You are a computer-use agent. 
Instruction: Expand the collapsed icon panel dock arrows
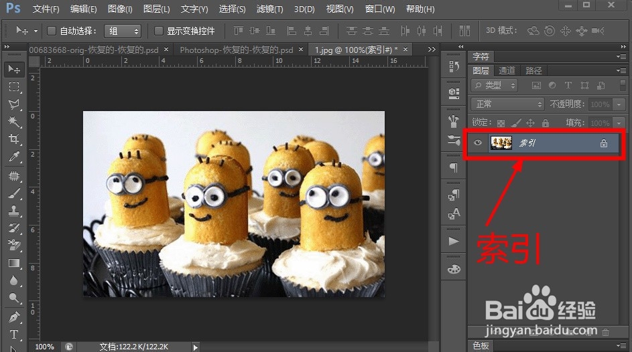pos(460,47)
